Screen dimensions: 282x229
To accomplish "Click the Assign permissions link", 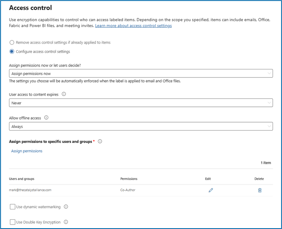I will point(27,151).
